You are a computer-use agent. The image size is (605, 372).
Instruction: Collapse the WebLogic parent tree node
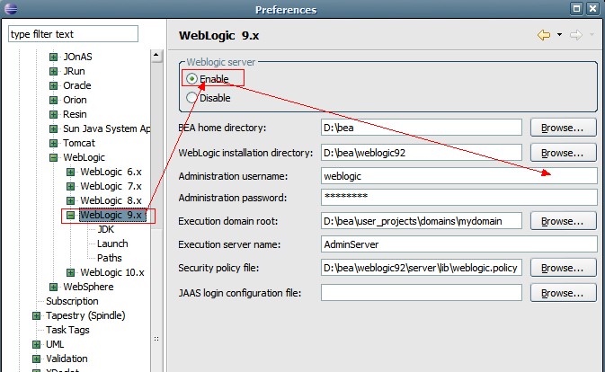point(53,158)
